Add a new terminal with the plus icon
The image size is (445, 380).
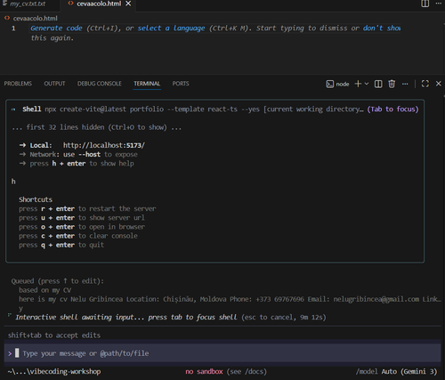point(358,84)
